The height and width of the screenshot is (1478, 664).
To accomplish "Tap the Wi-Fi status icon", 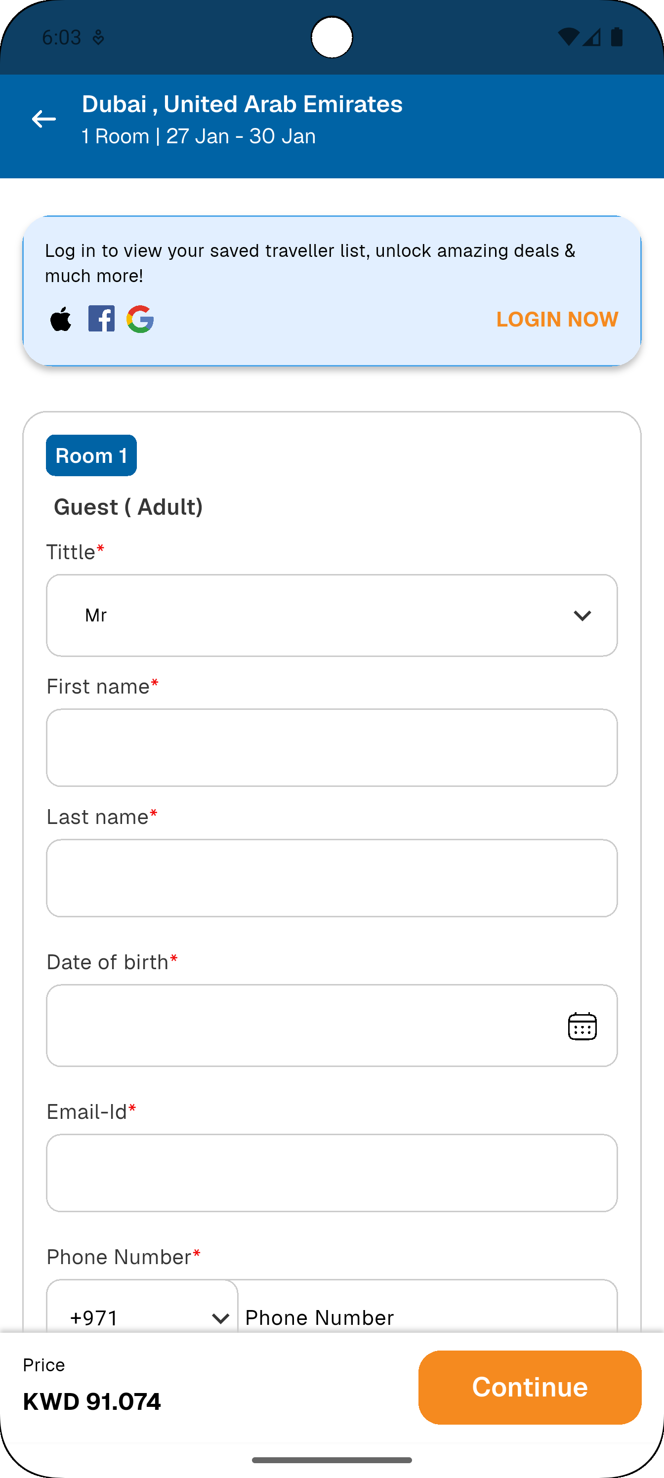I will tap(568, 37).
